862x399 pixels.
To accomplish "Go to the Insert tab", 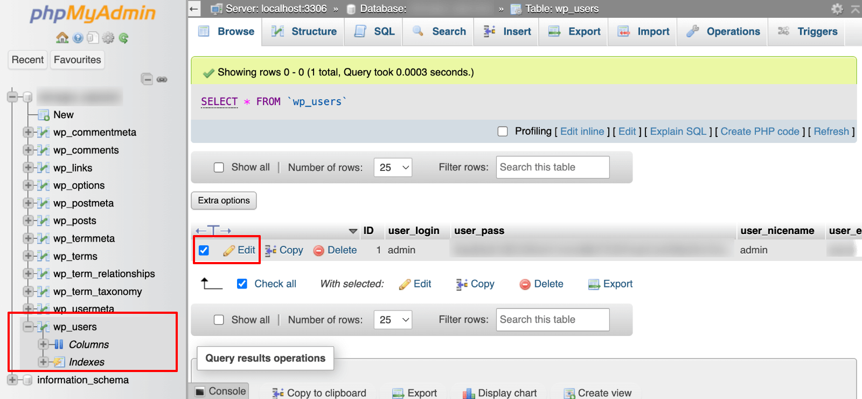I will pyautogui.click(x=506, y=31).
